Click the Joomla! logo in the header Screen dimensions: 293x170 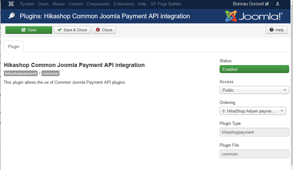pyautogui.click(x=254, y=16)
